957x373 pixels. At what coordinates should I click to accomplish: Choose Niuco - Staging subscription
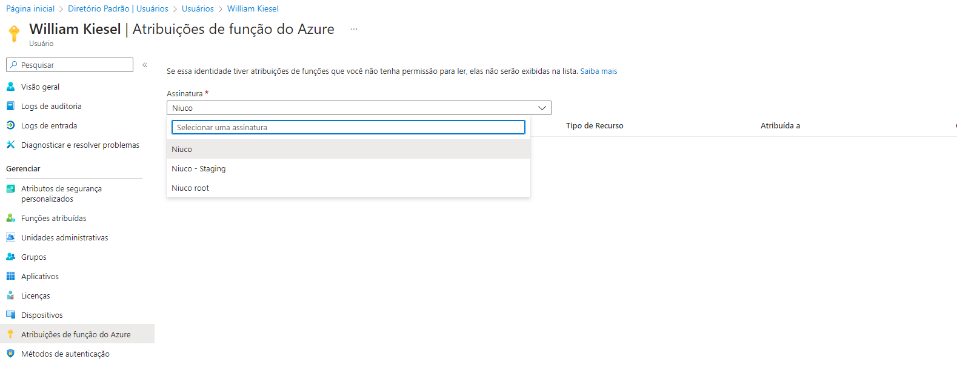348,168
